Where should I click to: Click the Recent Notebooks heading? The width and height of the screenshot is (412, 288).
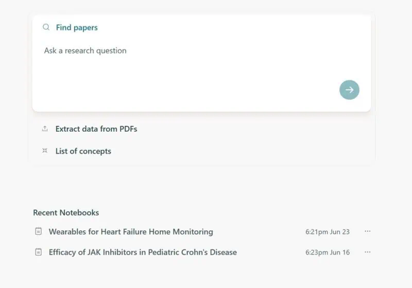pos(66,212)
